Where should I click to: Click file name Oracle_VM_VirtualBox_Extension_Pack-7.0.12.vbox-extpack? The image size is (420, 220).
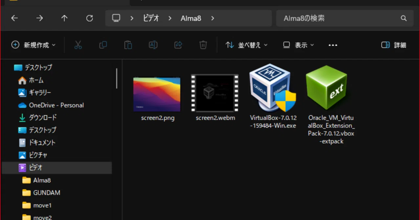coord(331,129)
